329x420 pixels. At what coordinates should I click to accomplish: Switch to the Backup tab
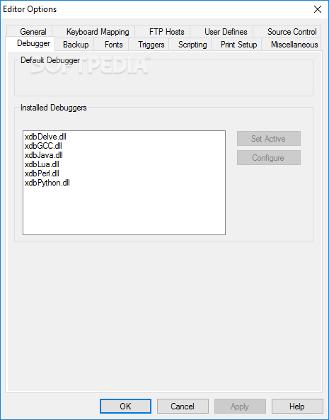pos(74,45)
